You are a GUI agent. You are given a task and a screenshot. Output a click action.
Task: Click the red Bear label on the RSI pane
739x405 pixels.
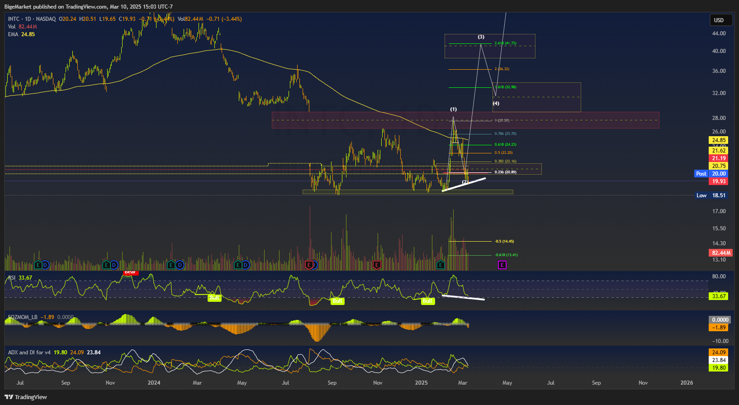coord(130,272)
